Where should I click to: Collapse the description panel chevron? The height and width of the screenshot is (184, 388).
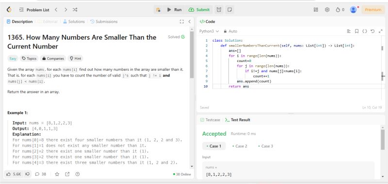click(190, 21)
